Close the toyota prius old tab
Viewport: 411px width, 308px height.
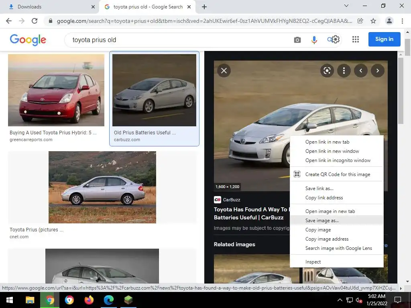(x=189, y=7)
